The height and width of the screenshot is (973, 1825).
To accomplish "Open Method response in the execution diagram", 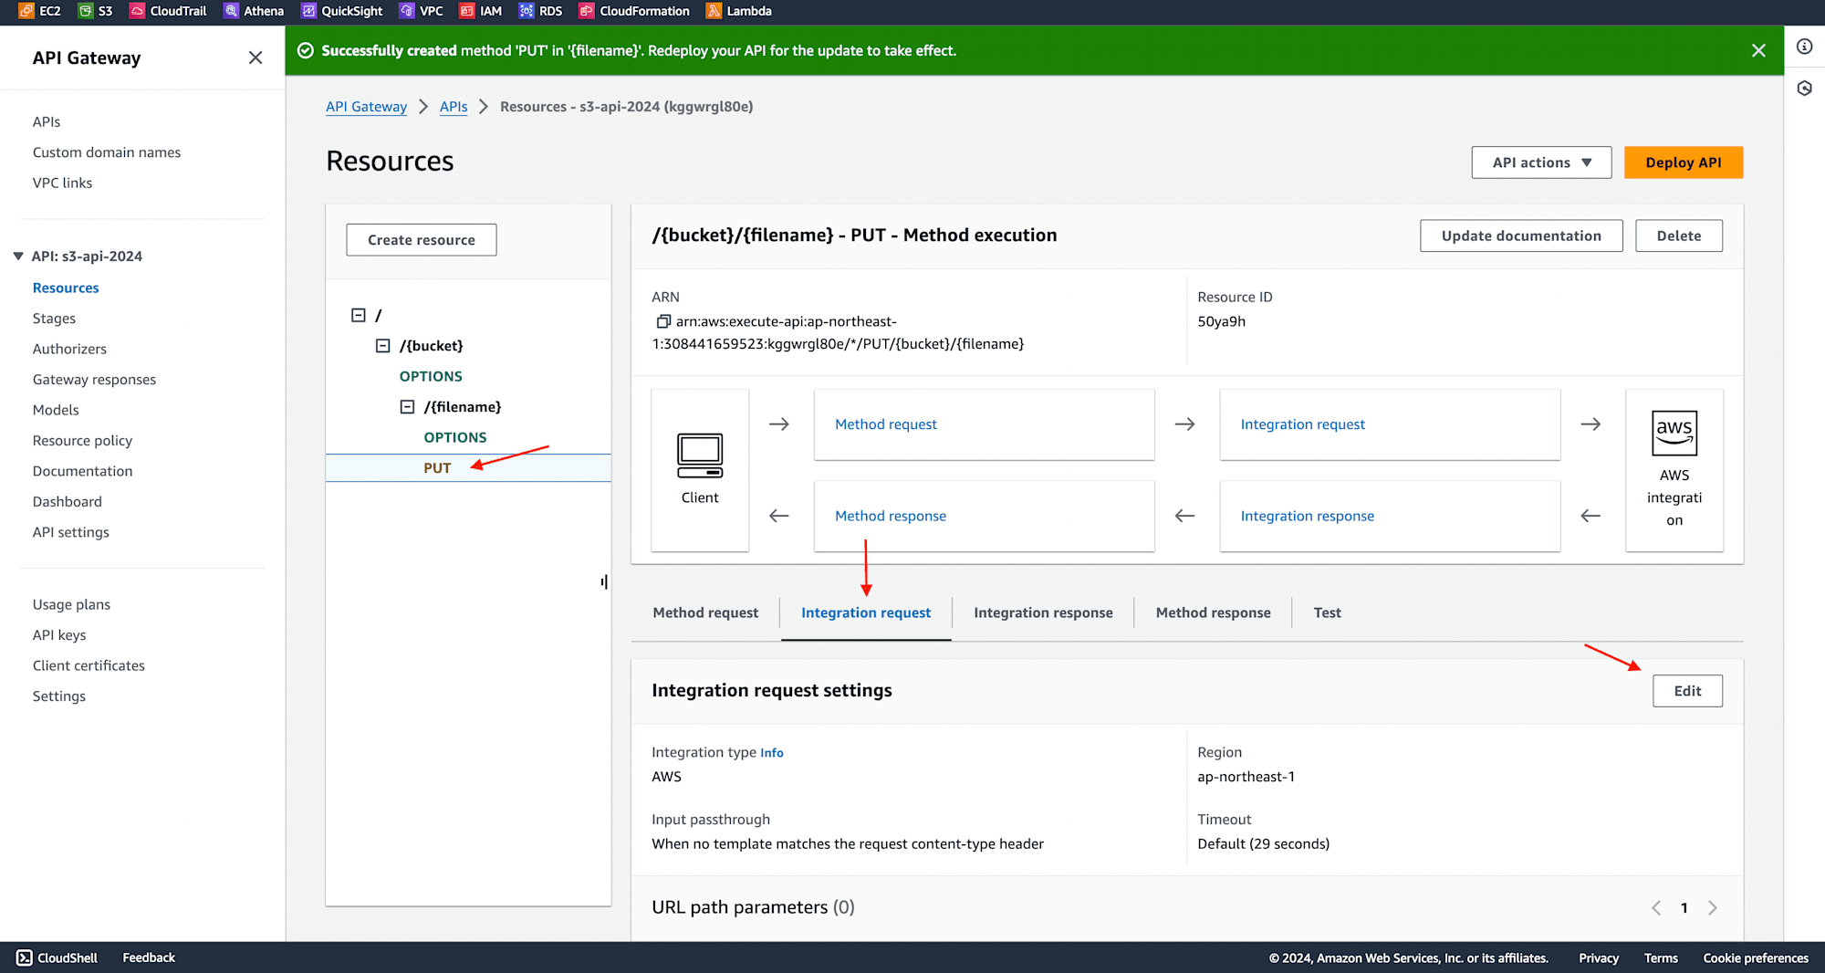I will click(x=891, y=516).
